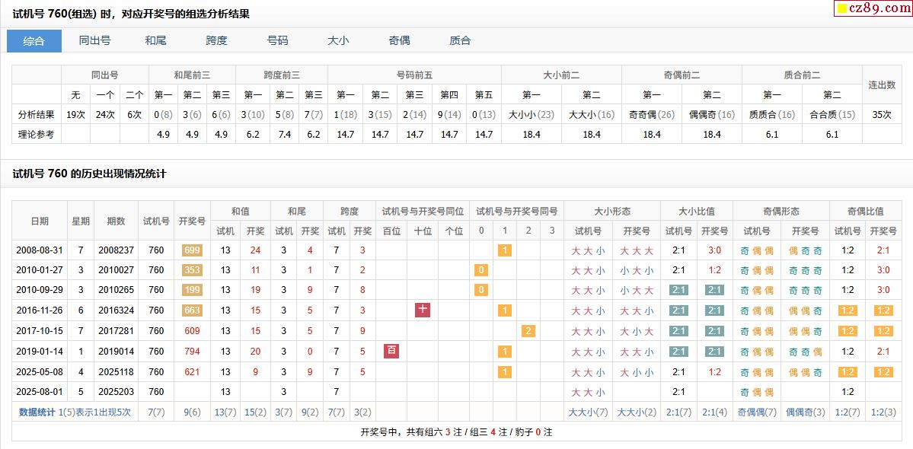Switch to the 和尾 tab
This screenshot has height=449, width=913.
click(155, 40)
